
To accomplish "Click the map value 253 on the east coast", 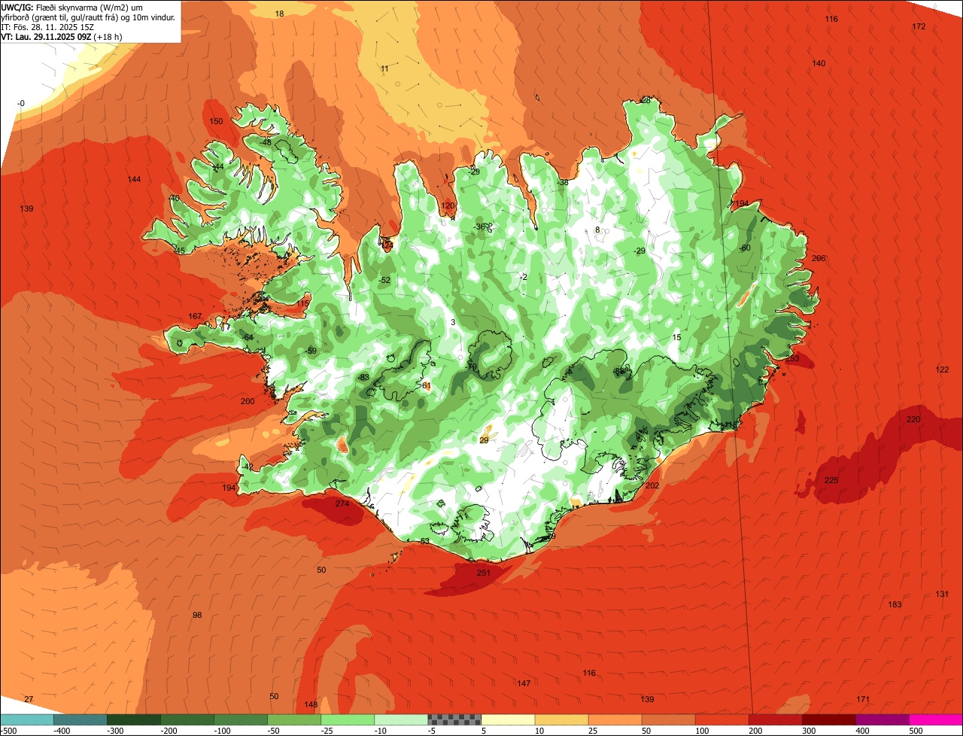I will click(x=792, y=359).
